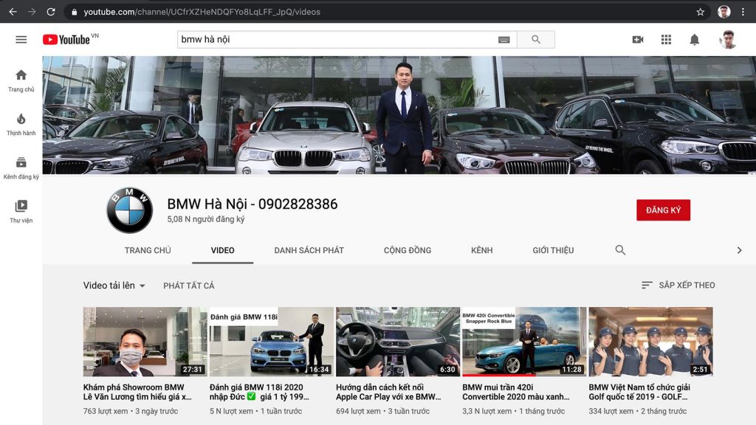The height and width of the screenshot is (425, 756).
Task: Expand the Video tải lên dropdown
Action: 114,286
